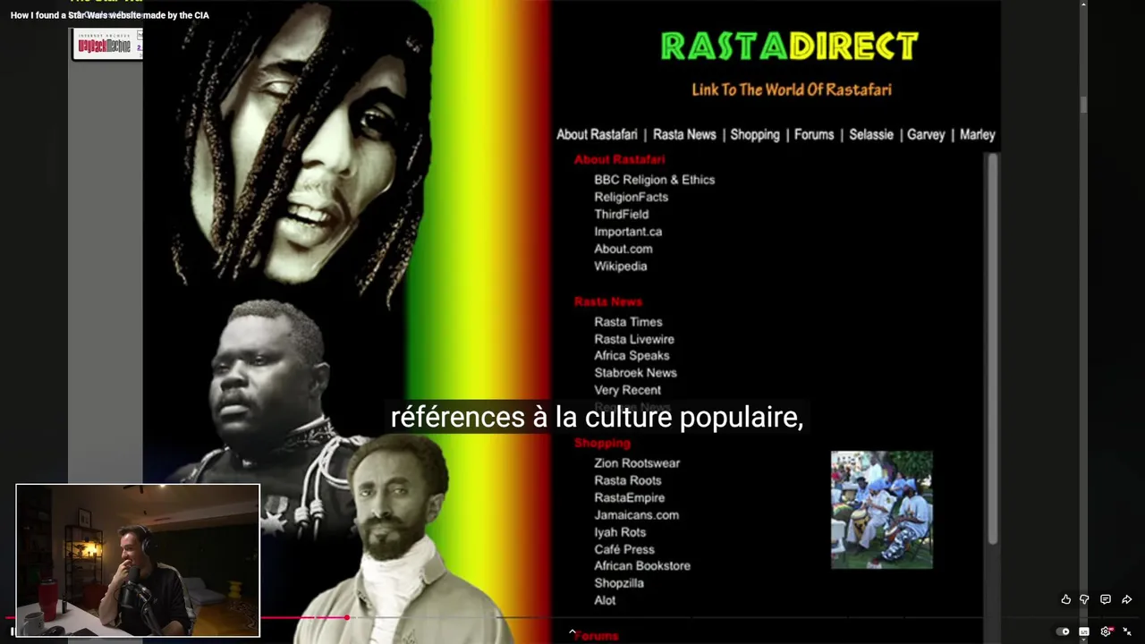Like the video with thumbs up

coord(1065,599)
